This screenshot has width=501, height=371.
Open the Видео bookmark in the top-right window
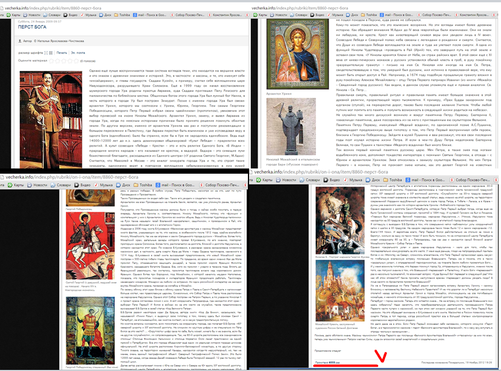317,15
